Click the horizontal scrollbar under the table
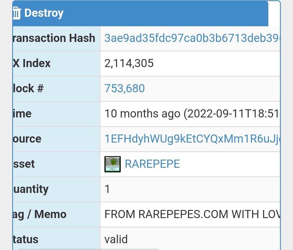Viewport: 293px width, 250px height. (89, 249)
